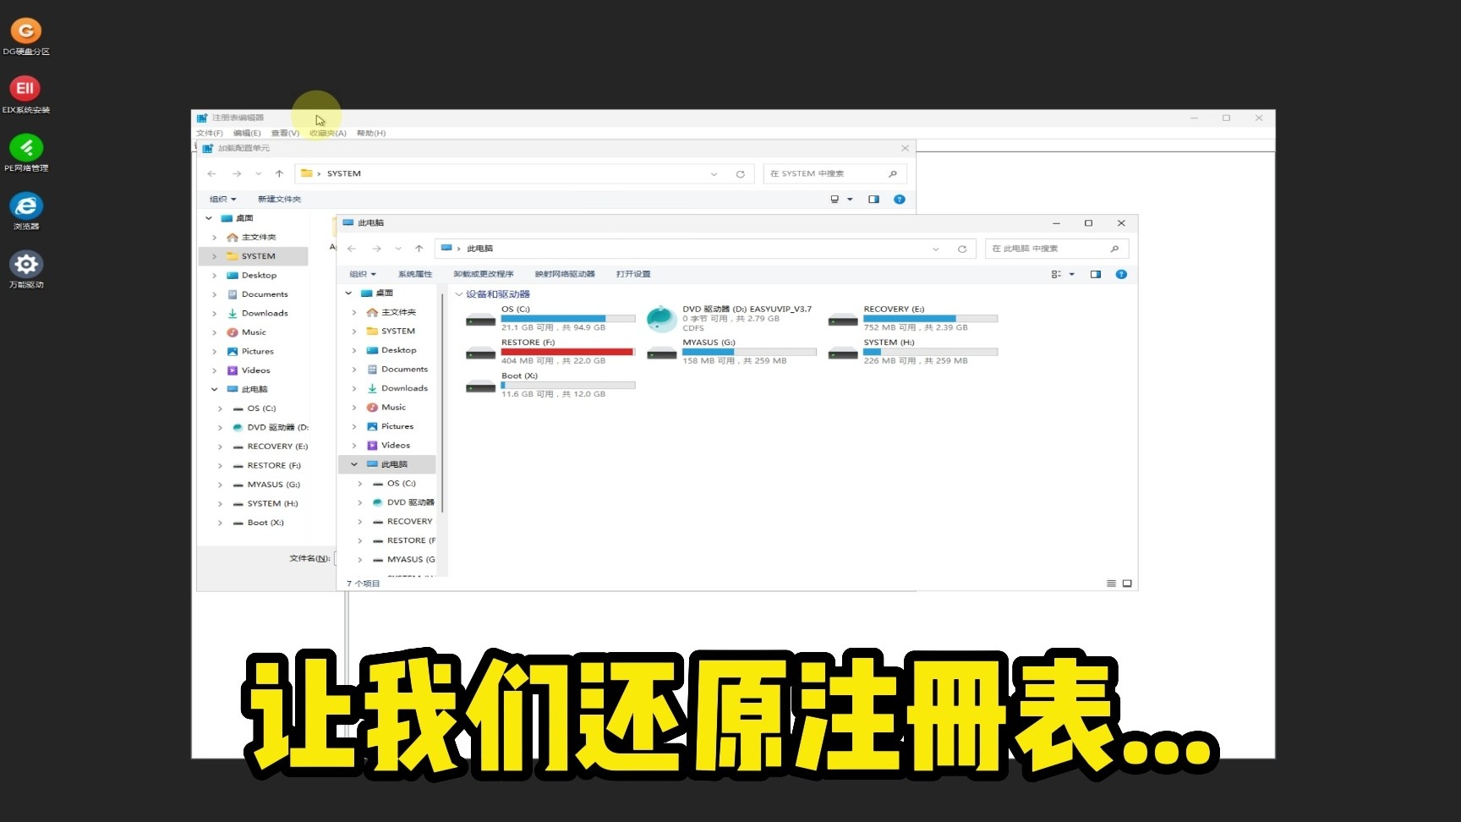Screen dimensions: 1461x822
Task: Open the 编辑 menu in Registry Editor
Action: point(245,133)
